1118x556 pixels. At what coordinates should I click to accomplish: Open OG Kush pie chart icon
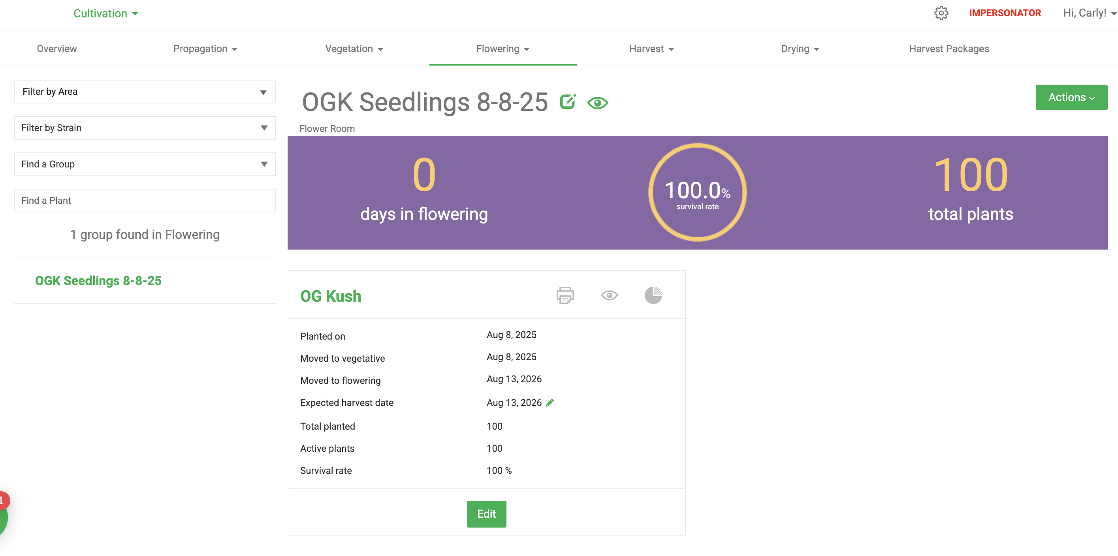pos(653,295)
